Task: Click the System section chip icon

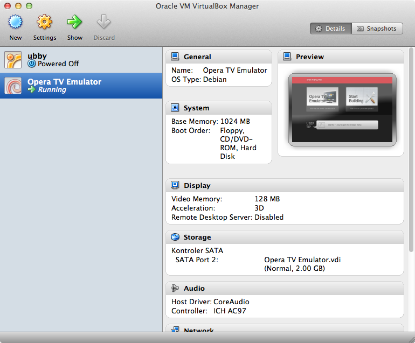Action: (x=175, y=108)
